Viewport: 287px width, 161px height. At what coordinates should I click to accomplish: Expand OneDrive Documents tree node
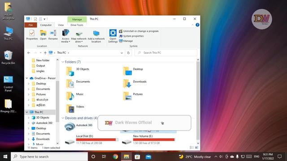click(29, 89)
